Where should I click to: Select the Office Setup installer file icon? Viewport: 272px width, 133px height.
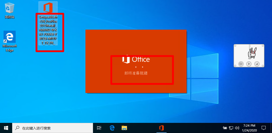[48, 7]
